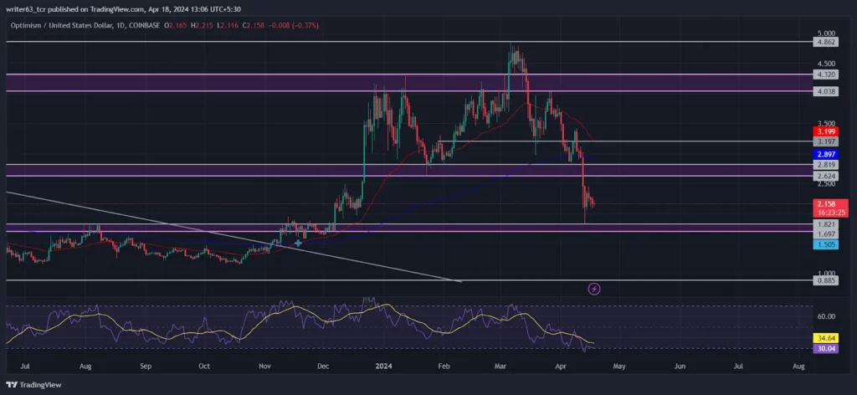
Task: Click the 1.000 price axis tick
Action: coord(825,274)
